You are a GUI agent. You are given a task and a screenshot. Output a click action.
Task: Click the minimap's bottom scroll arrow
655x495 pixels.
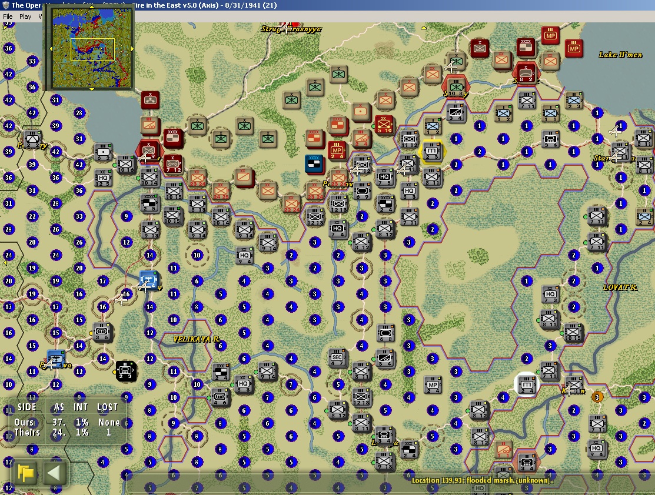click(x=91, y=89)
